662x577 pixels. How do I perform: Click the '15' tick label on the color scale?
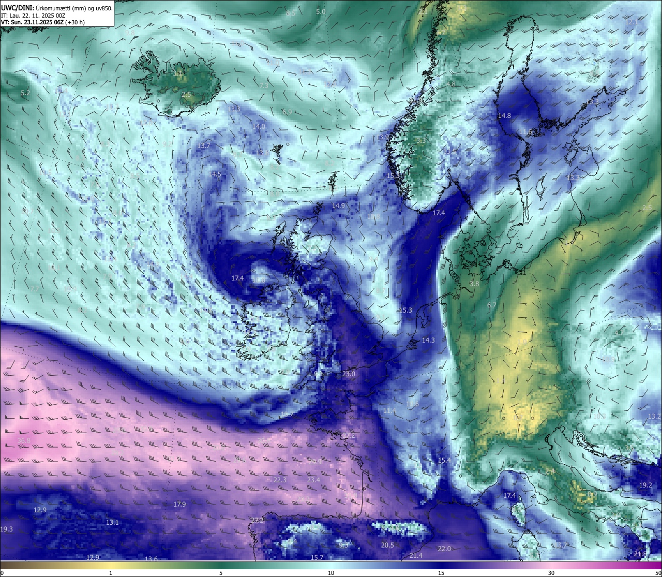tap(441, 573)
